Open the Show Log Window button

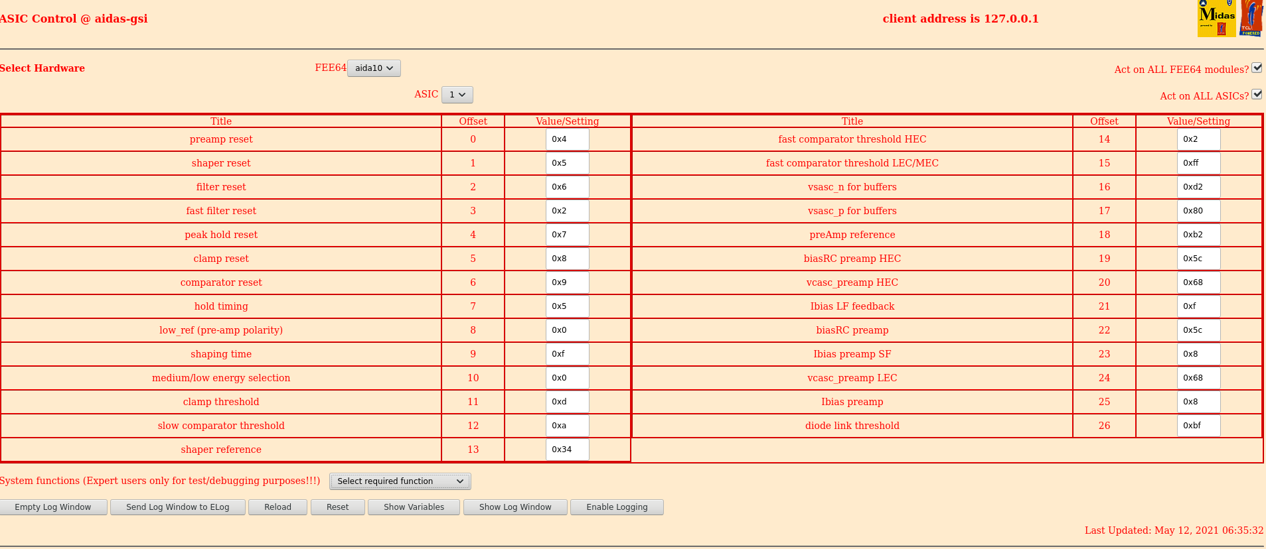pos(516,507)
